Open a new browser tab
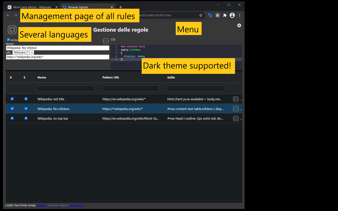The width and height of the screenshot is (338, 211). 121,7
